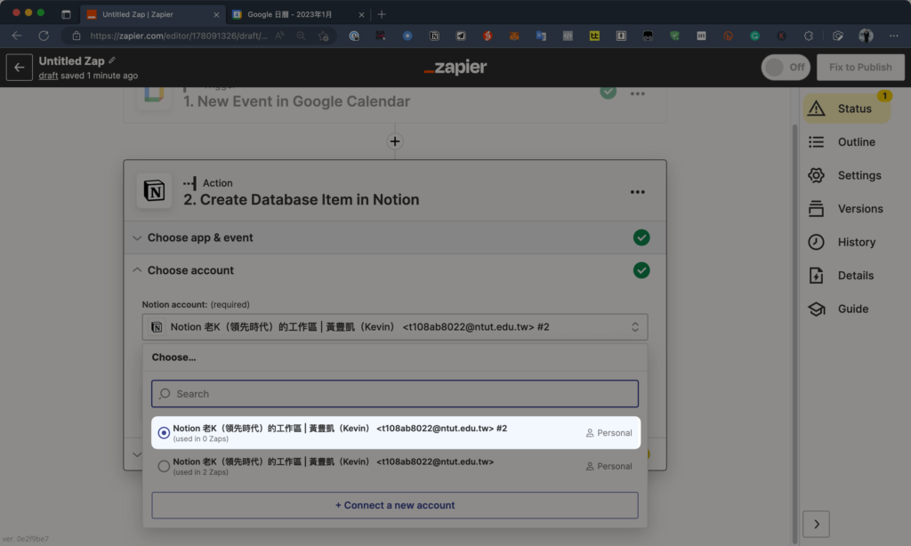This screenshot has width=911, height=546.
Task: Open the Notion action step options menu
Action: point(637,192)
